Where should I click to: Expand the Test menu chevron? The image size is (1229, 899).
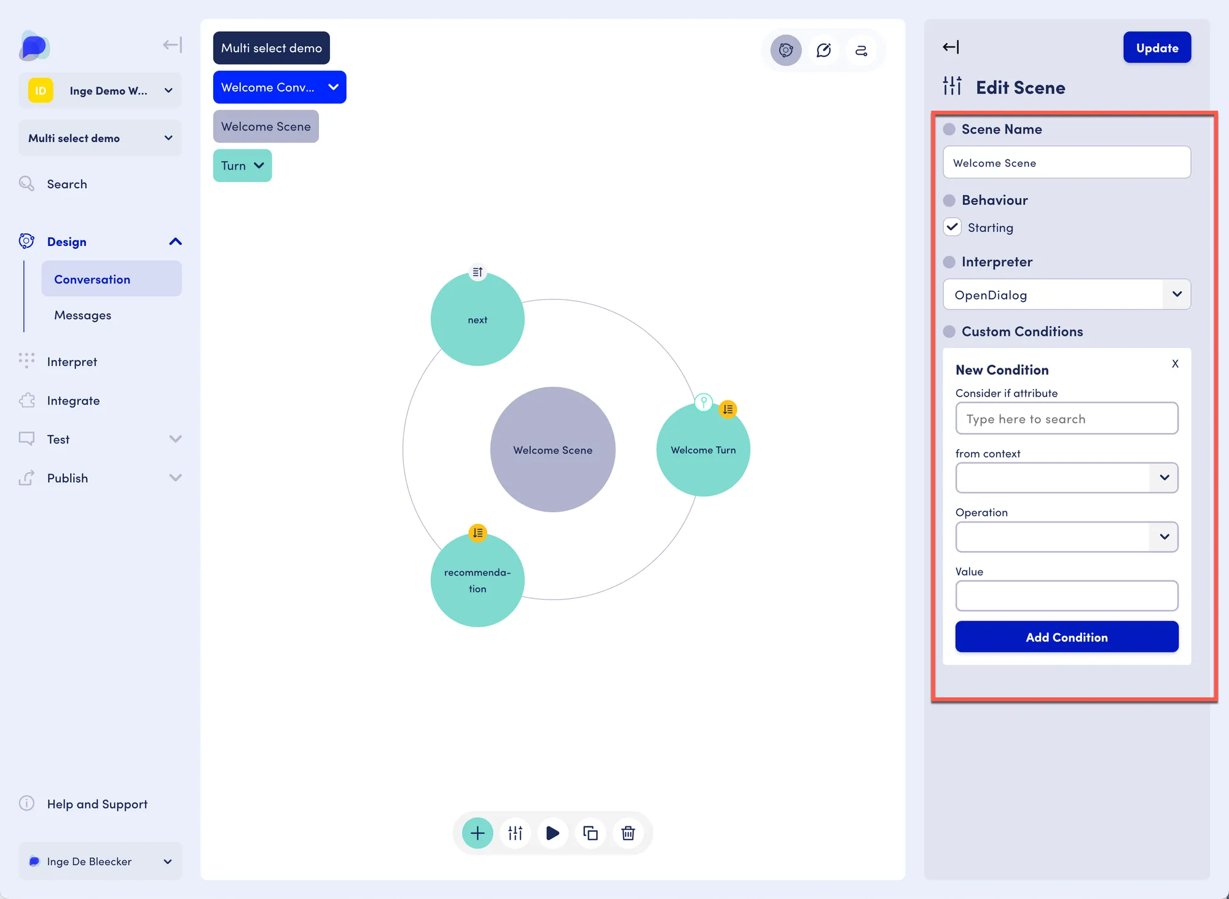pyautogui.click(x=175, y=439)
